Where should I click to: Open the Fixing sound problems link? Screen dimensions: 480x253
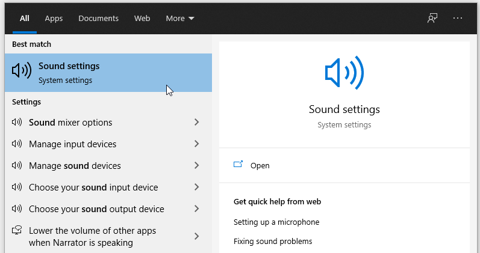(273, 242)
